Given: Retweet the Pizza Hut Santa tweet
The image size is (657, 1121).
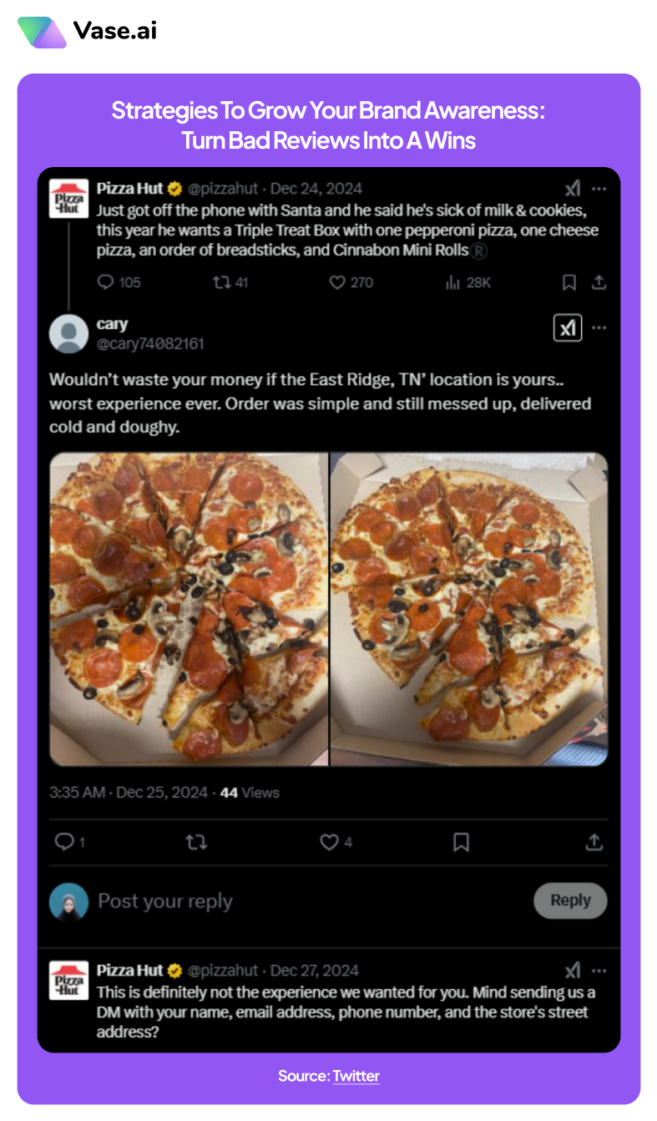Looking at the screenshot, I should pyautogui.click(x=221, y=282).
